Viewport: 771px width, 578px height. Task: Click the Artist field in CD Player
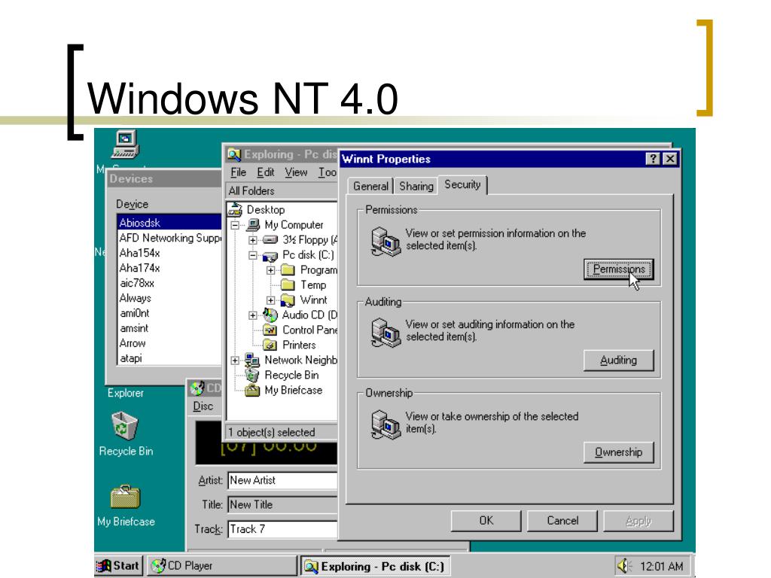283,480
